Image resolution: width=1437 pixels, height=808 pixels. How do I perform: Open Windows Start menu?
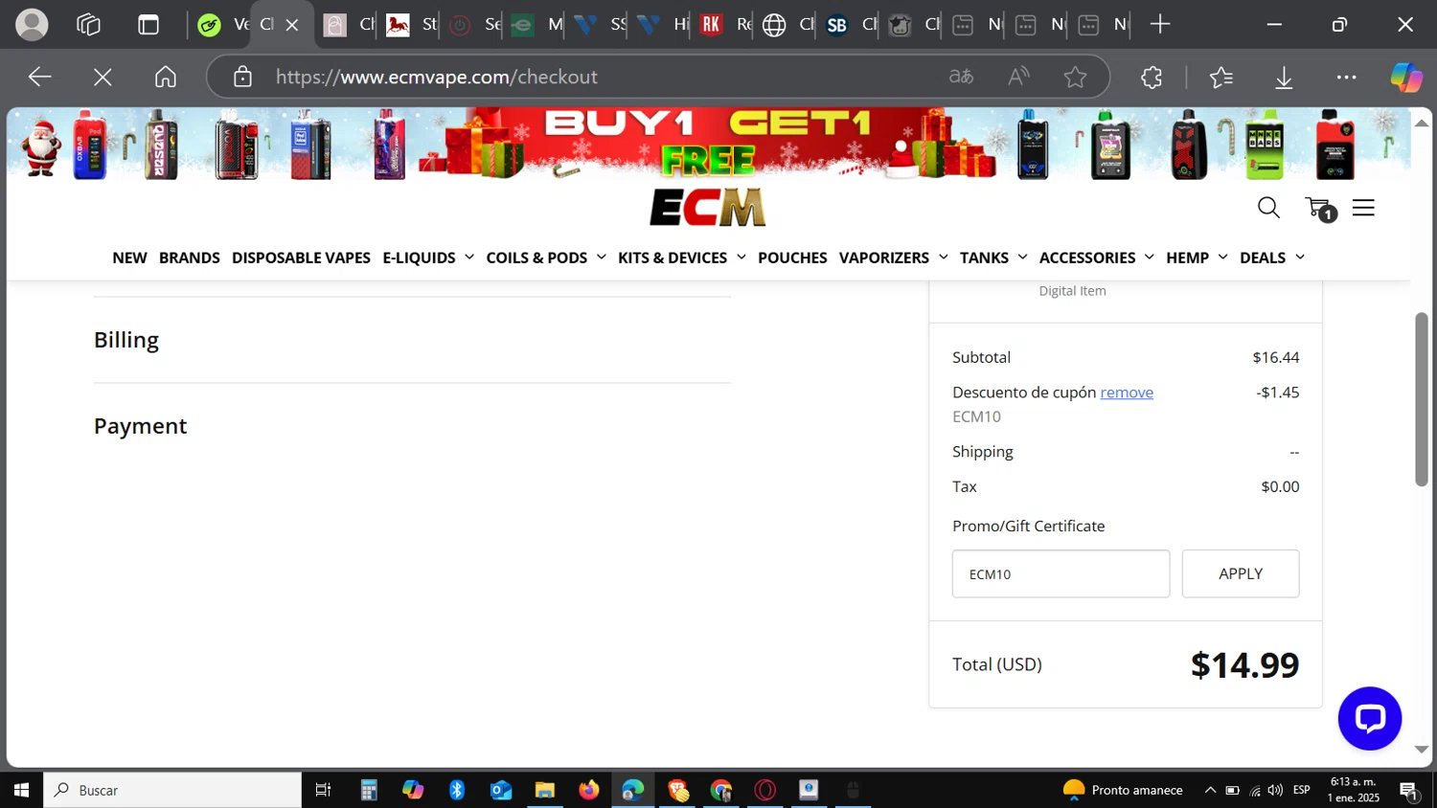(21, 790)
